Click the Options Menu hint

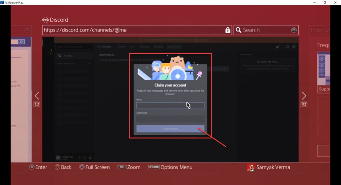[170, 167]
